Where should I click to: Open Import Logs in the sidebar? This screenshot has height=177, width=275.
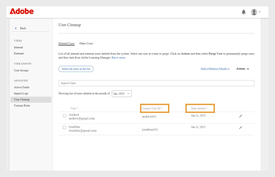click(22, 93)
